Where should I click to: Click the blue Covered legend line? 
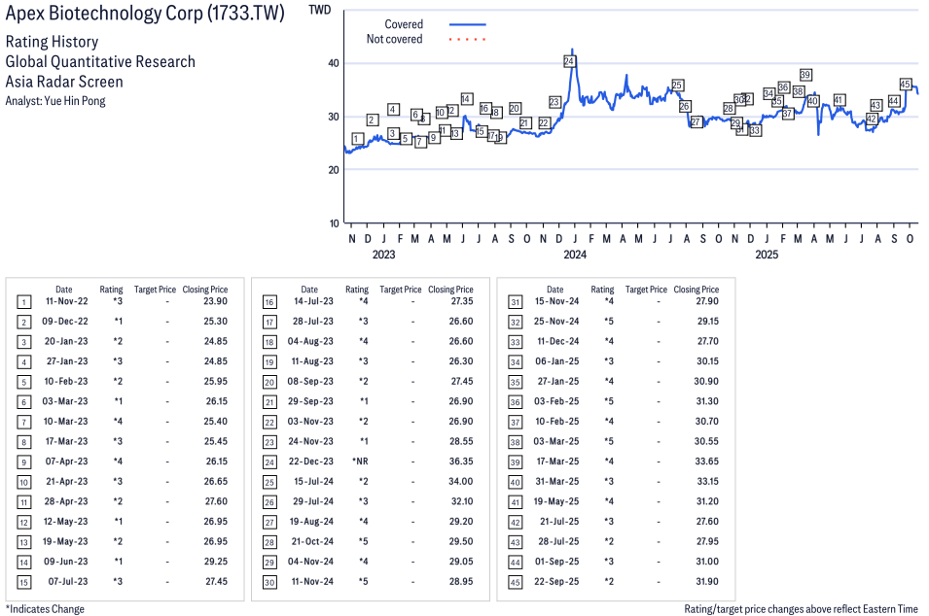[x=467, y=24]
